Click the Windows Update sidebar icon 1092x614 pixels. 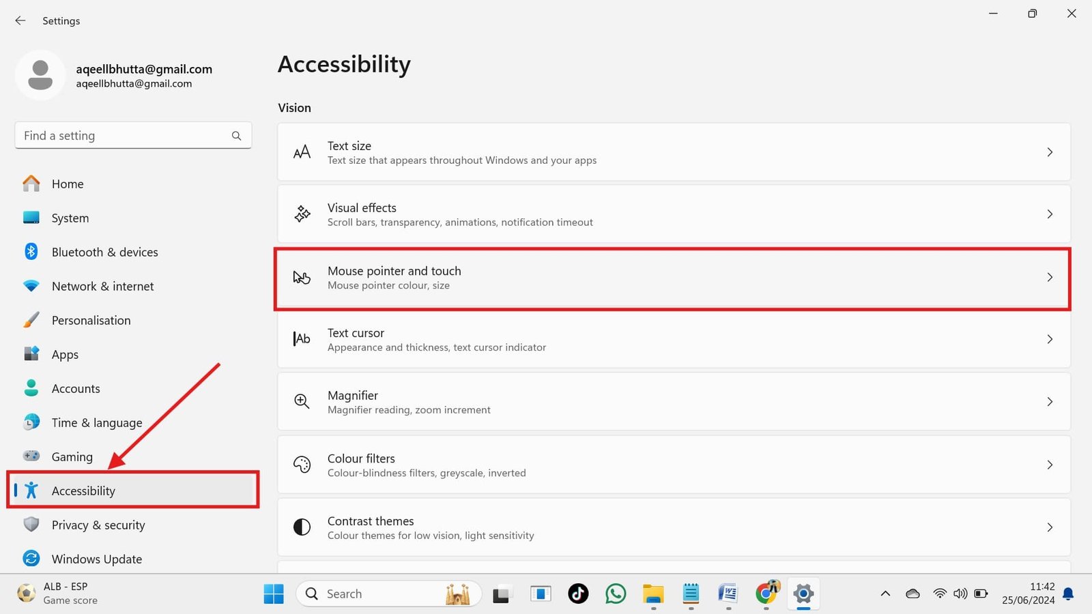[x=31, y=559]
